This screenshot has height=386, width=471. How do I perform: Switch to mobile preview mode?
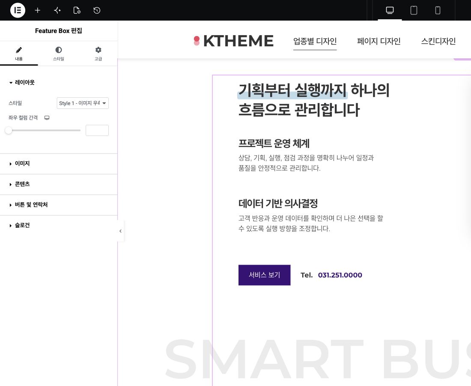[438, 10]
